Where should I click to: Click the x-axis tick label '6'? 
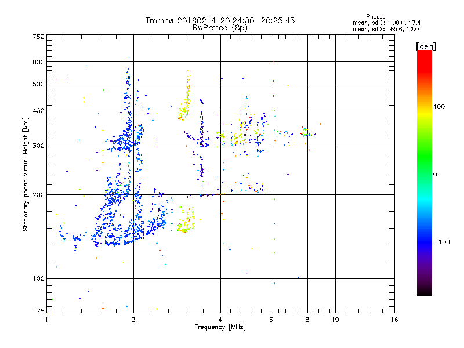pyautogui.click(x=271, y=320)
